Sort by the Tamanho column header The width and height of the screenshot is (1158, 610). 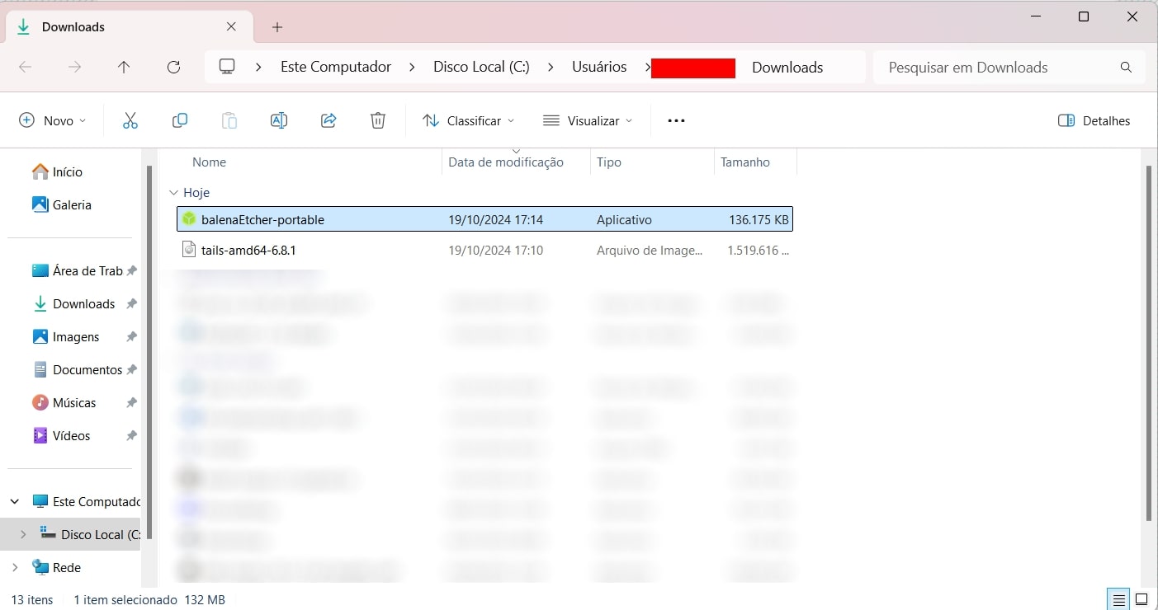point(745,162)
